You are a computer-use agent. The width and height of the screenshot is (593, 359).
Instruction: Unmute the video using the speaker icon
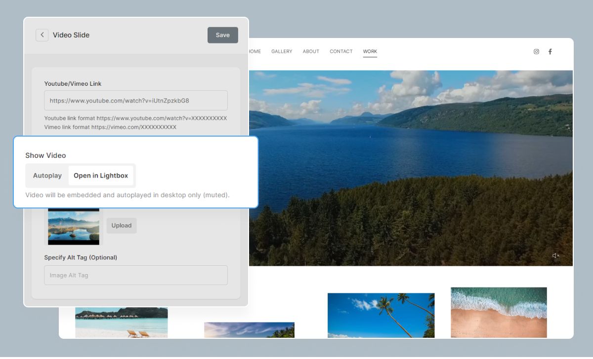tap(555, 255)
